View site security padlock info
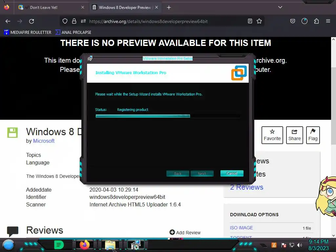This screenshot has width=336, height=252. coord(74,21)
